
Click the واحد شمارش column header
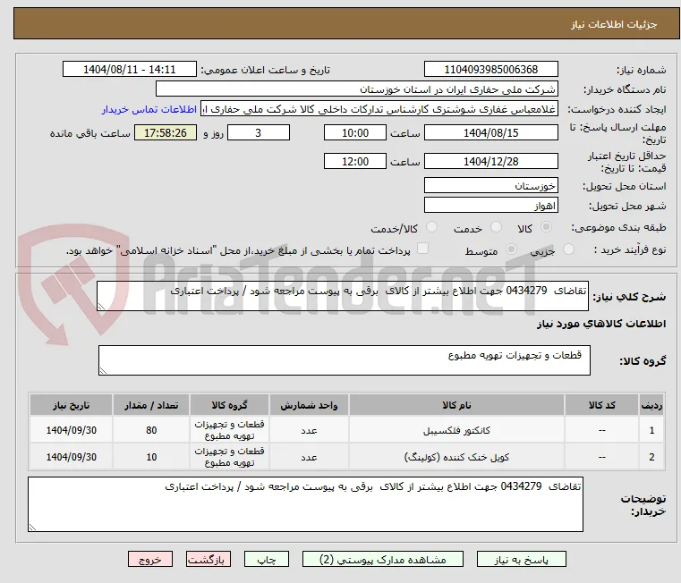coord(309,405)
